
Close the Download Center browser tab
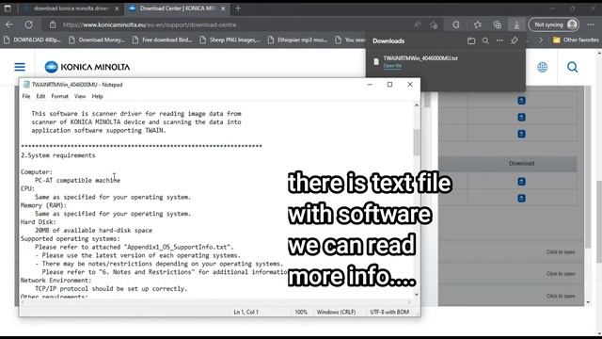click(223, 8)
